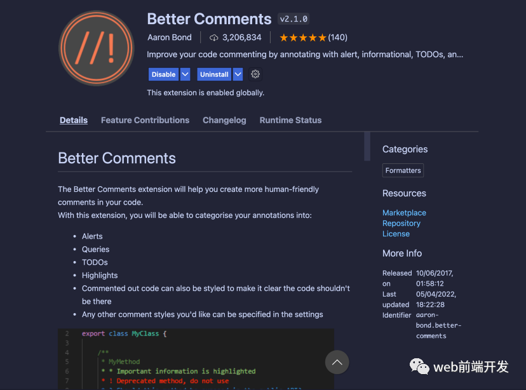Switch to the Runtime Status tab
The width and height of the screenshot is (526, 390).
click(290, 120)
